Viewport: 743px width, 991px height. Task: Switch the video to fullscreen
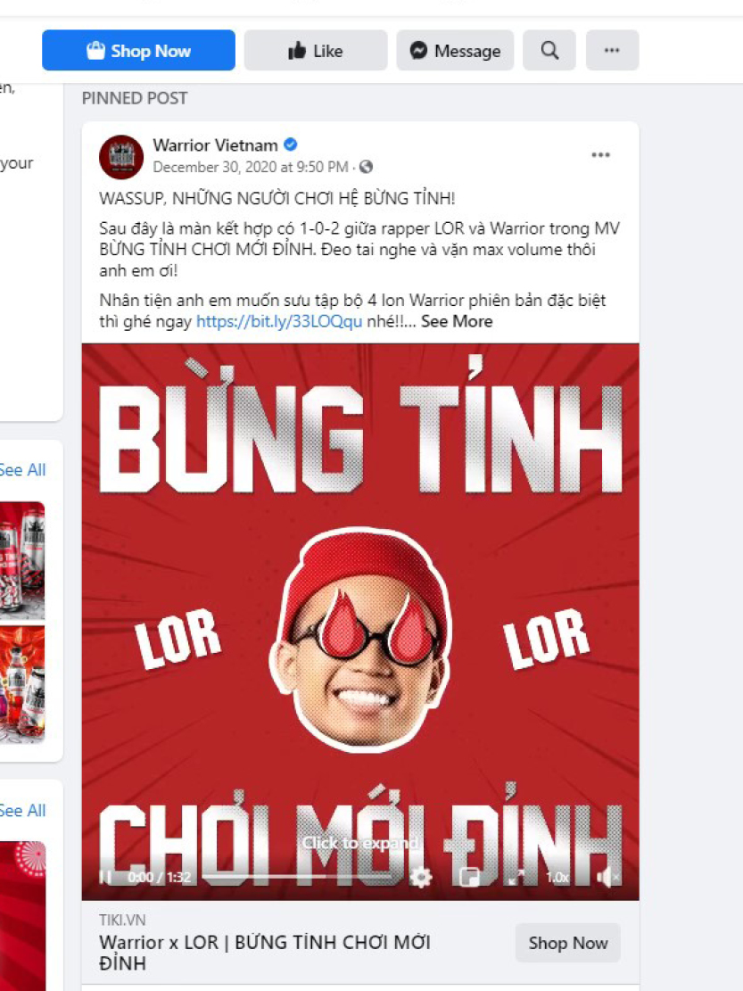(516, 877)
